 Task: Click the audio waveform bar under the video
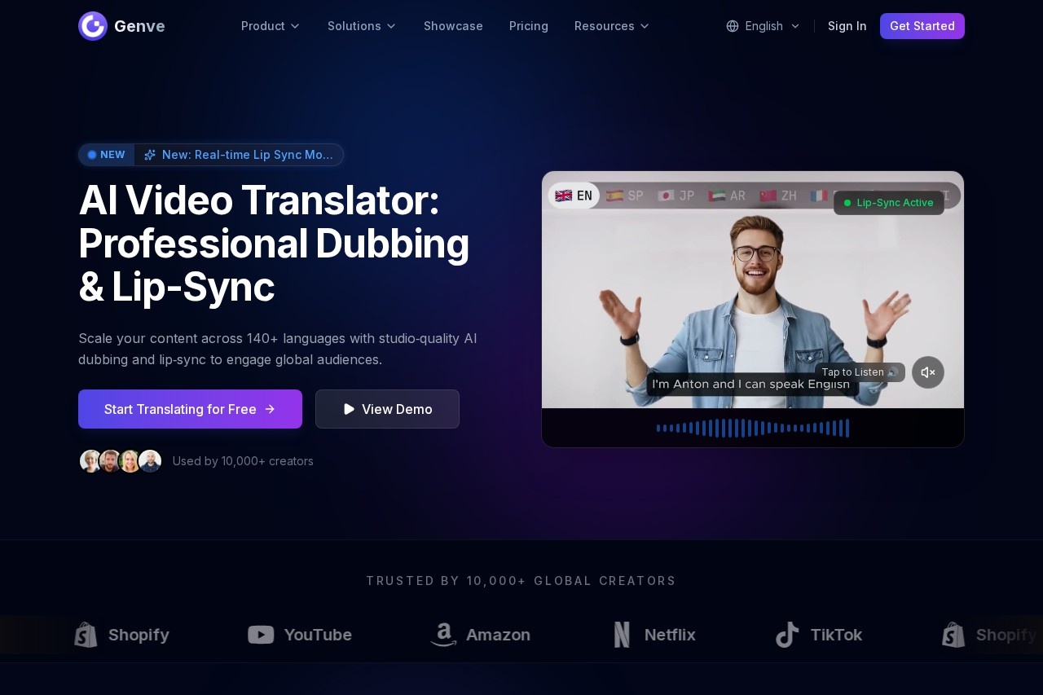point(753,428)
